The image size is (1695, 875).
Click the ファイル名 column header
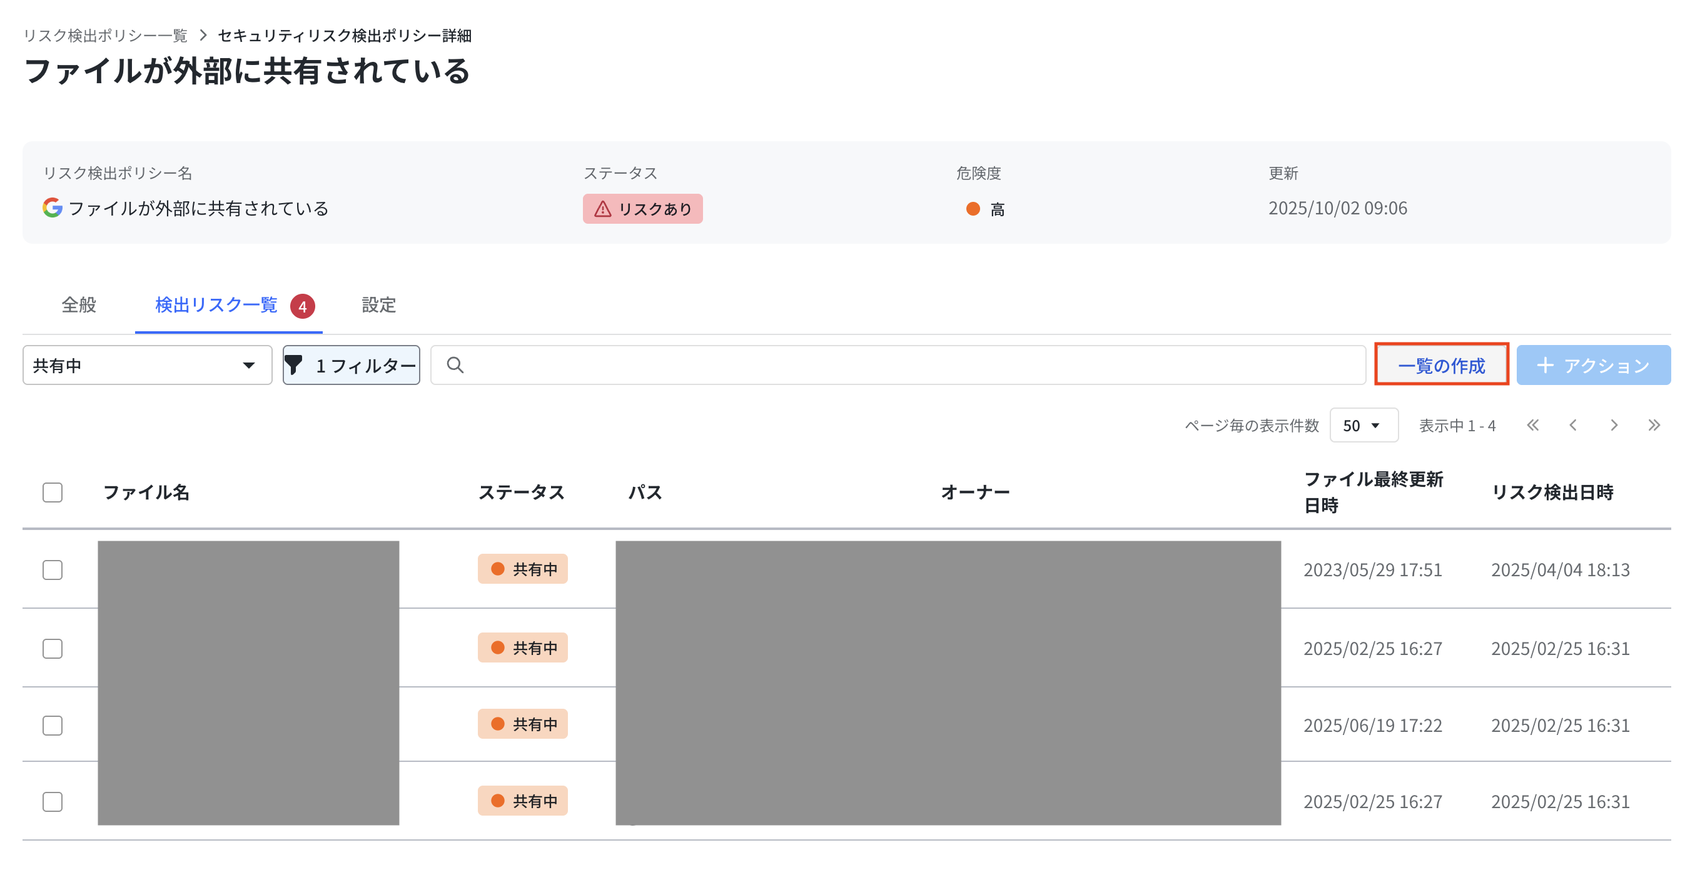[146, 492]
